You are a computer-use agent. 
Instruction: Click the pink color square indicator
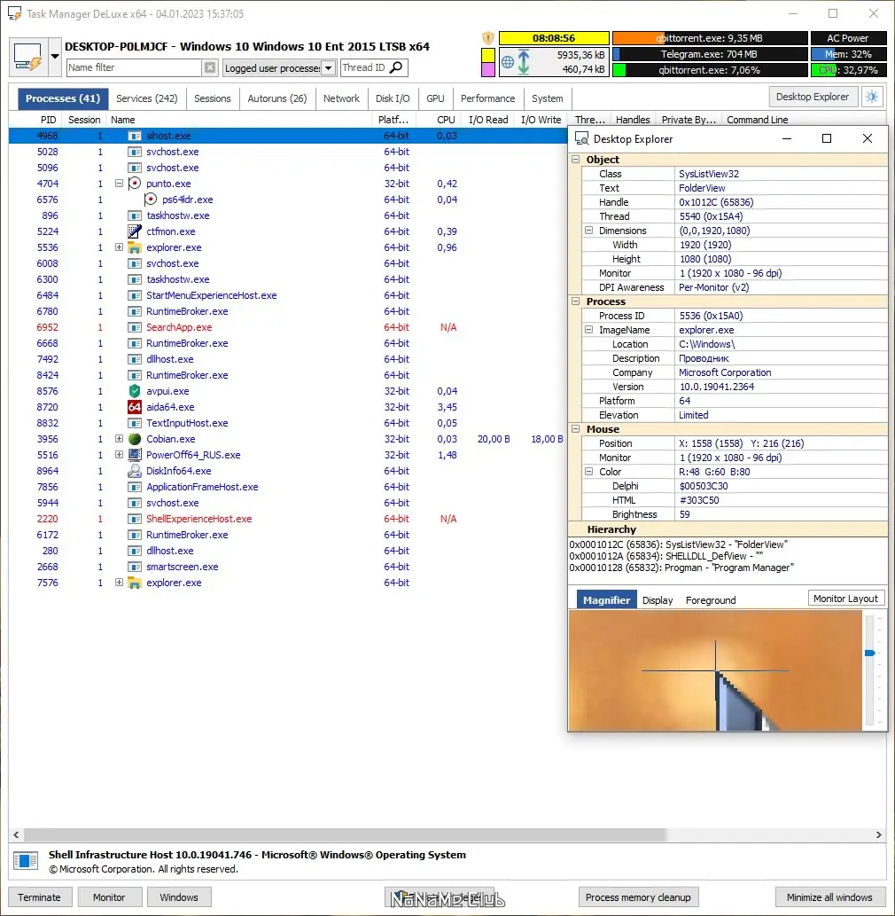[488, 69]
